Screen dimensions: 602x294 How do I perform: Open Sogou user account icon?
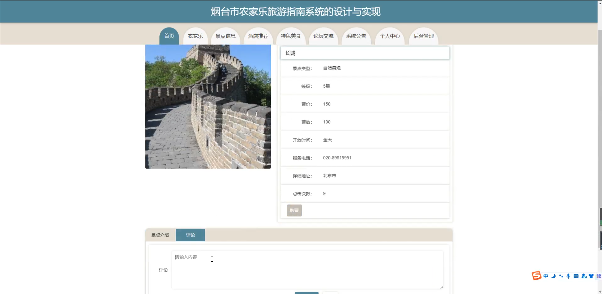(x=584, y=276)
